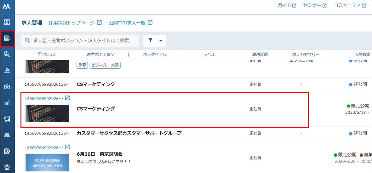Image resolution: width=372 pixels, height=173 pixels.
Task: Open 公開中の求人一覧 link
Action: tap(130, 23)
